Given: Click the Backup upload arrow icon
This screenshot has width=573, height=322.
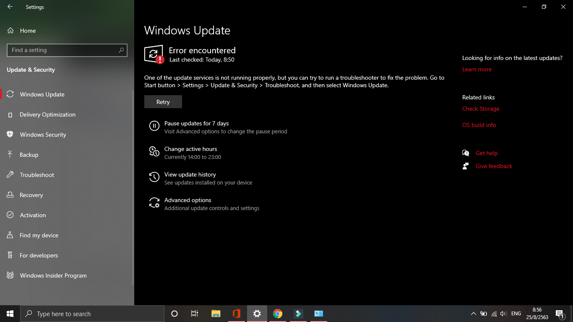Looking at the screenshot, I should [x=10, y=155].
